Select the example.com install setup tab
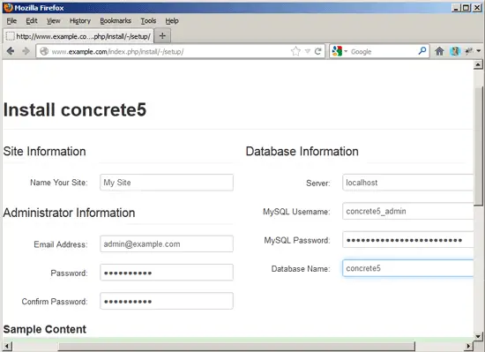485x352 pixels. point(78,36)
